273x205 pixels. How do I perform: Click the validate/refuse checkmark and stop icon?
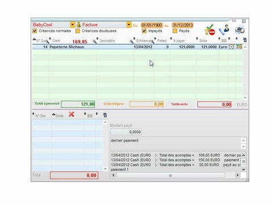(x=210, y=30)
